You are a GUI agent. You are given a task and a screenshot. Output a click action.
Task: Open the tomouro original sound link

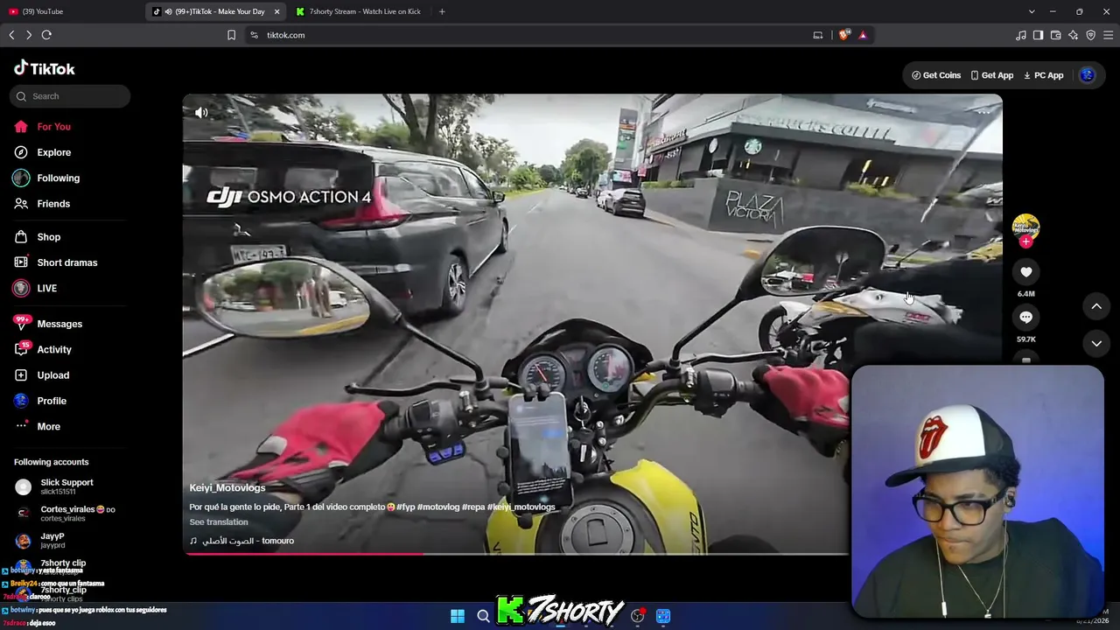[242, 541]
